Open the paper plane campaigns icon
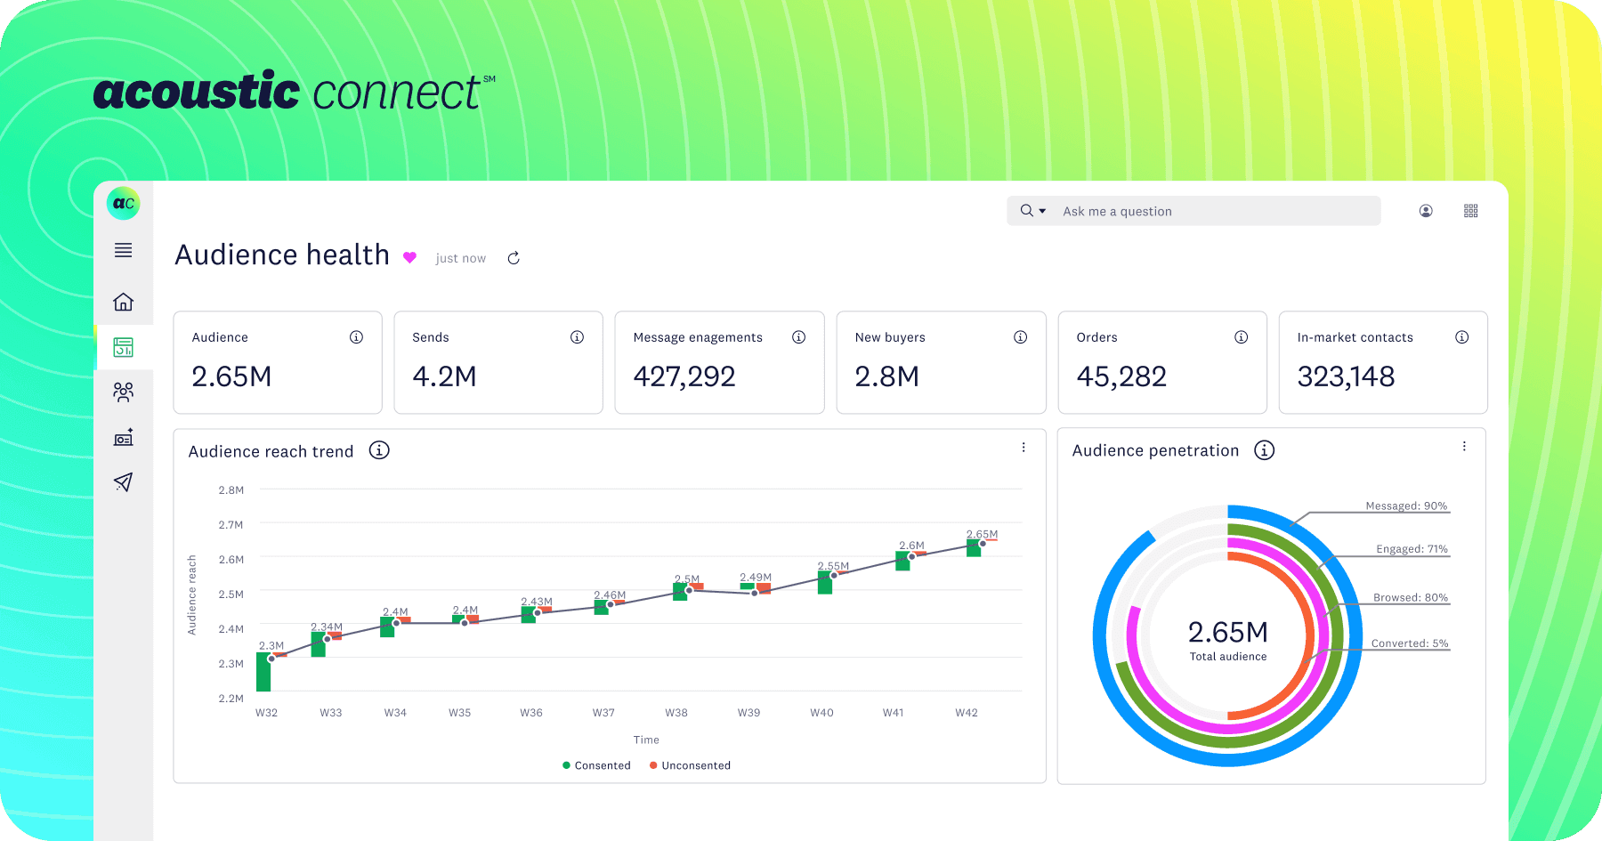 coord(123,482)
